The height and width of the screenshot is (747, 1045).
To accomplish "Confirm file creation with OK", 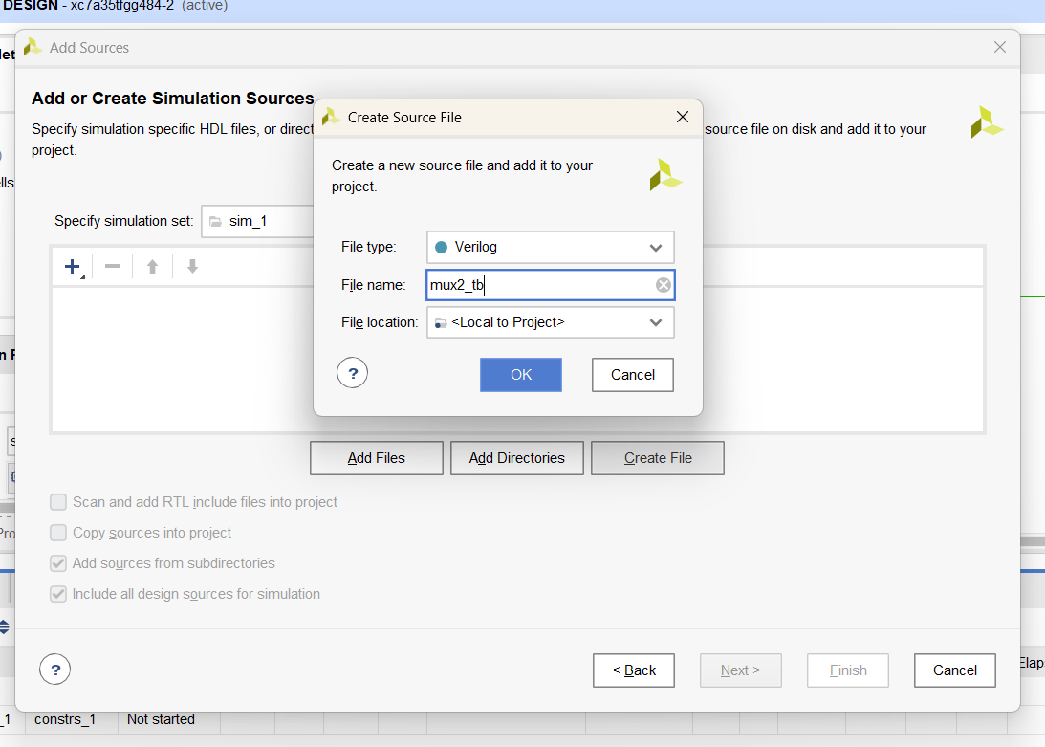I will 521,375.
